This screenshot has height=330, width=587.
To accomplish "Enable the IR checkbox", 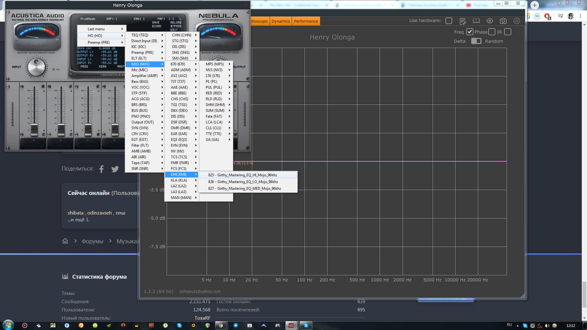I will 508,32.
